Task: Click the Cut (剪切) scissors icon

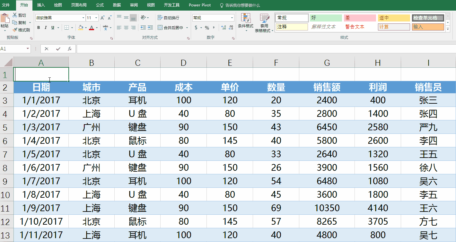Action: pos(15,15)
